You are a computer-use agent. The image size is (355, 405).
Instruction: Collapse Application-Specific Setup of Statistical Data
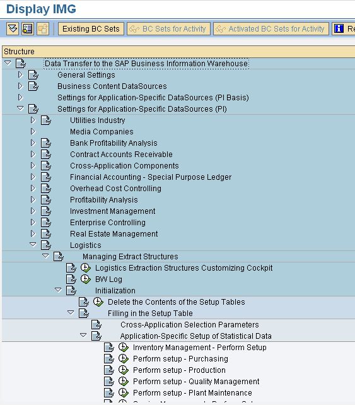tap(83, 335)
